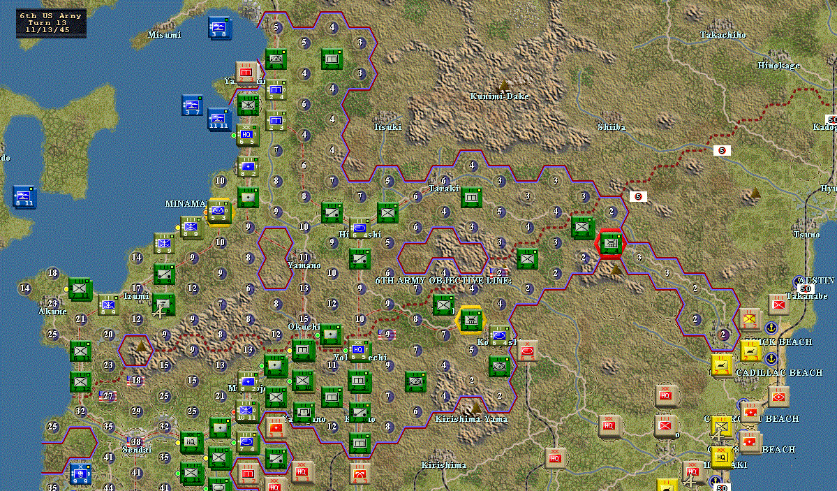Screen dimensions: 837x491
Task: Click the 6th US Army turn info panel
Action: [x=51, y=23]
